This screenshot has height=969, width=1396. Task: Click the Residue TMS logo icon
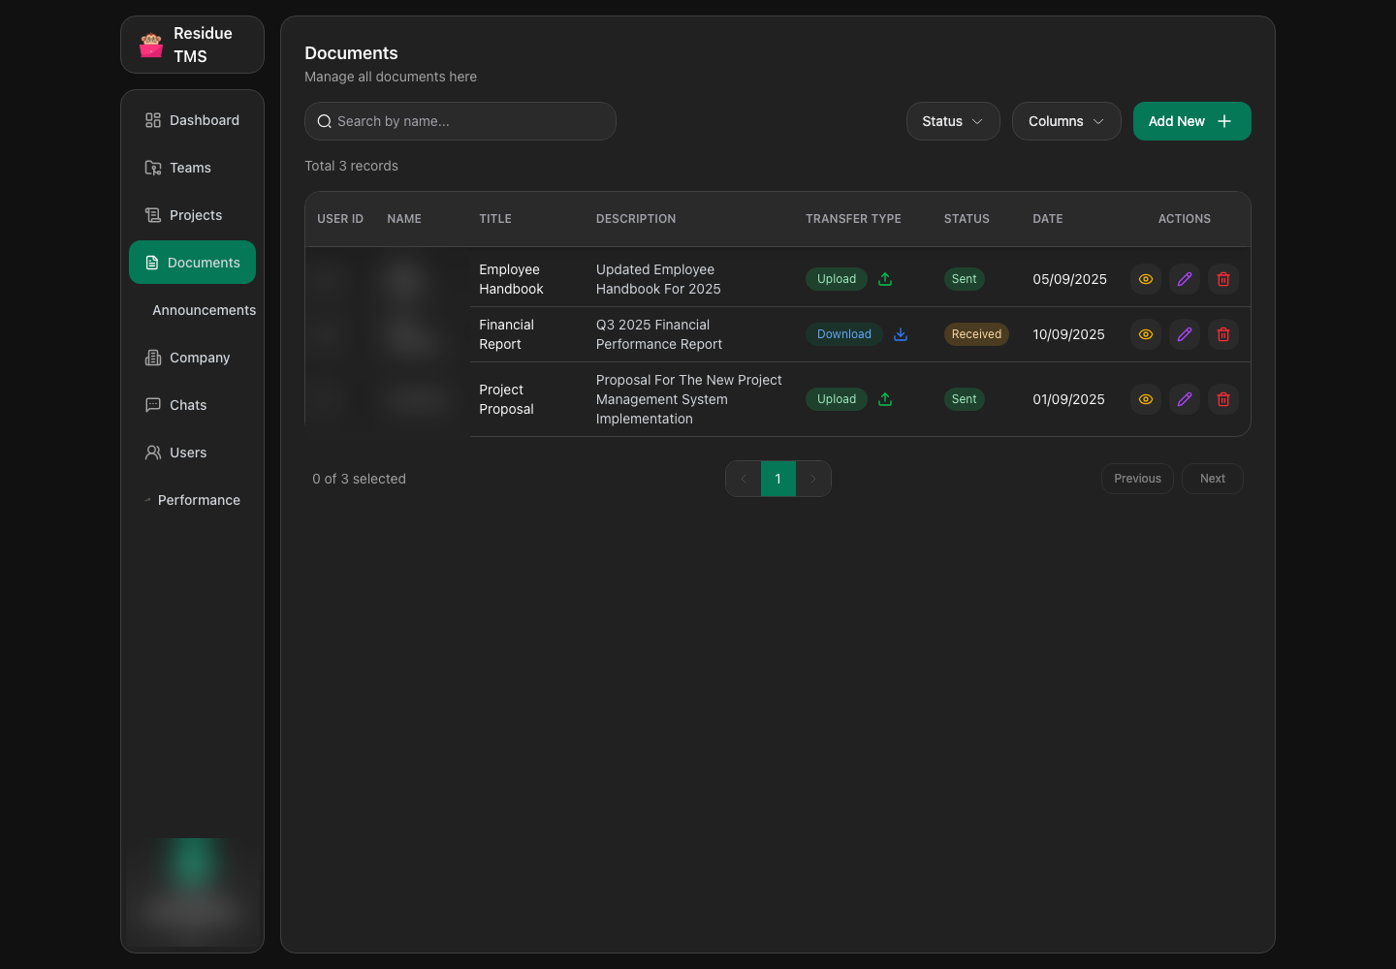tap(151, 45)
